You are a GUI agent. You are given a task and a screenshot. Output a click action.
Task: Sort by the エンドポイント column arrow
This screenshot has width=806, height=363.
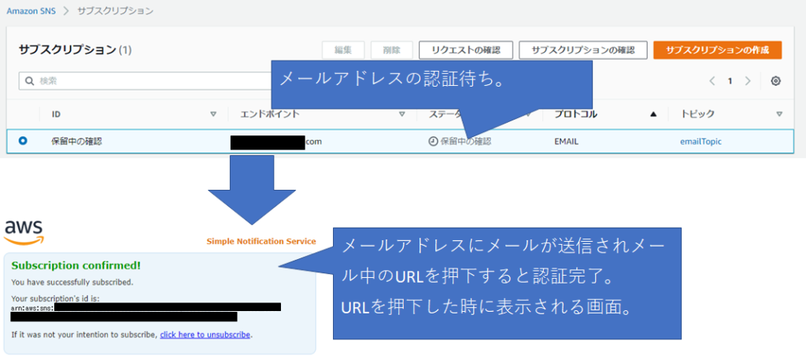[402, 114]
